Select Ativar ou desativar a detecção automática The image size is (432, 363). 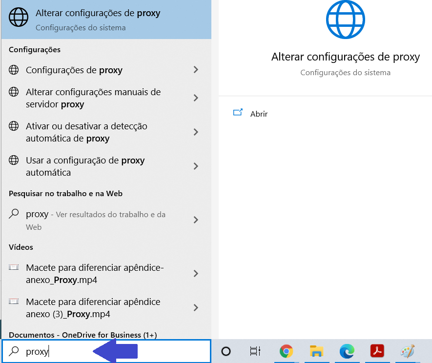(106, 132)
